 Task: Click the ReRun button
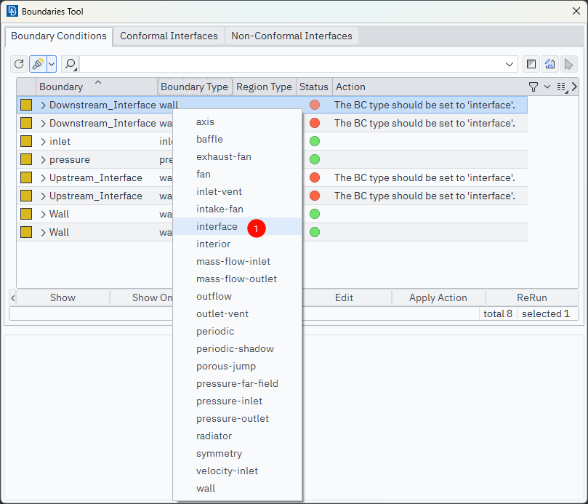(531, 297)
